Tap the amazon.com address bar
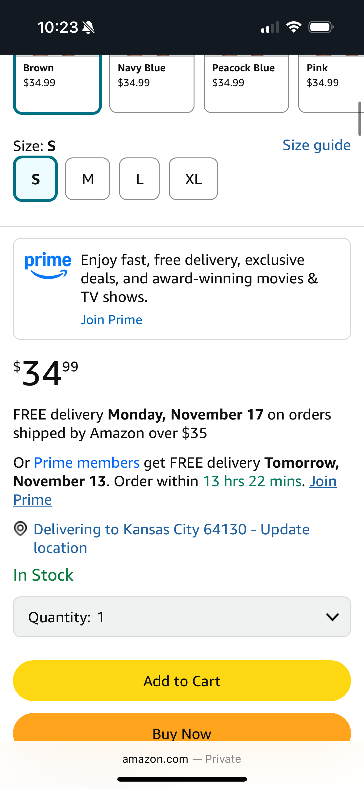The image size is (364, 789). pyautogui.click(x=182, y=759)
